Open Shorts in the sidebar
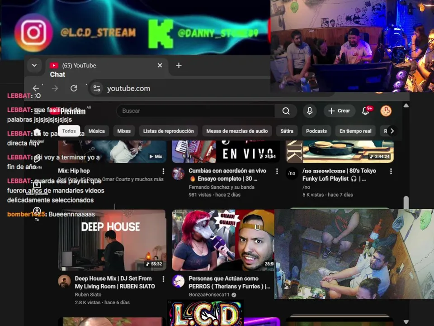 pos(37,162)
